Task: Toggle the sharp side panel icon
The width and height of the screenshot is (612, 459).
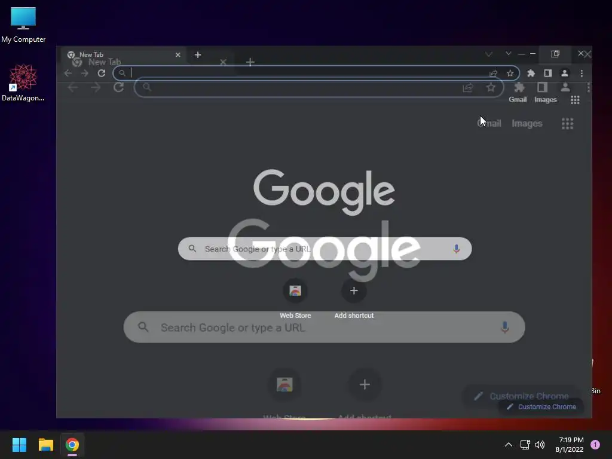Action: (547, 73)
